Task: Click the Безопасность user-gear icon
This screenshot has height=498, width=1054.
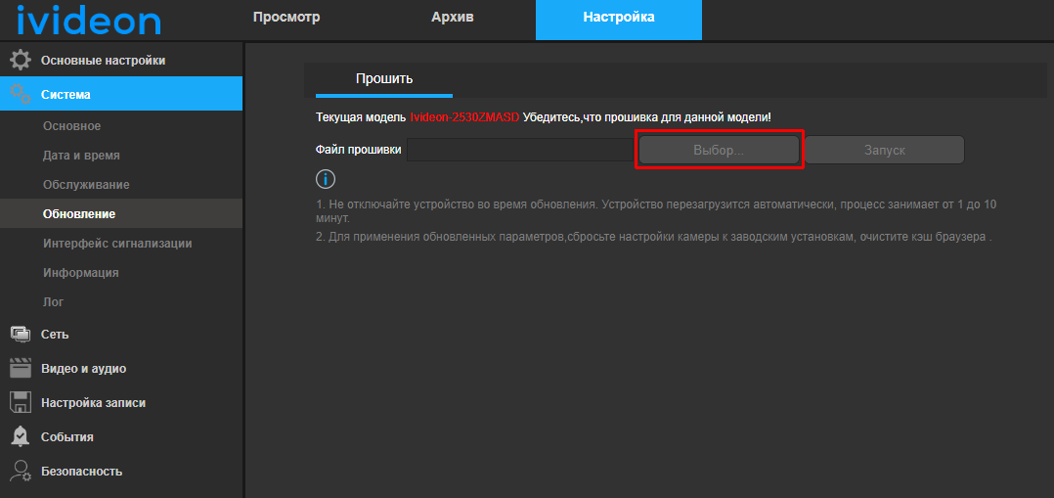Action: 21,471
